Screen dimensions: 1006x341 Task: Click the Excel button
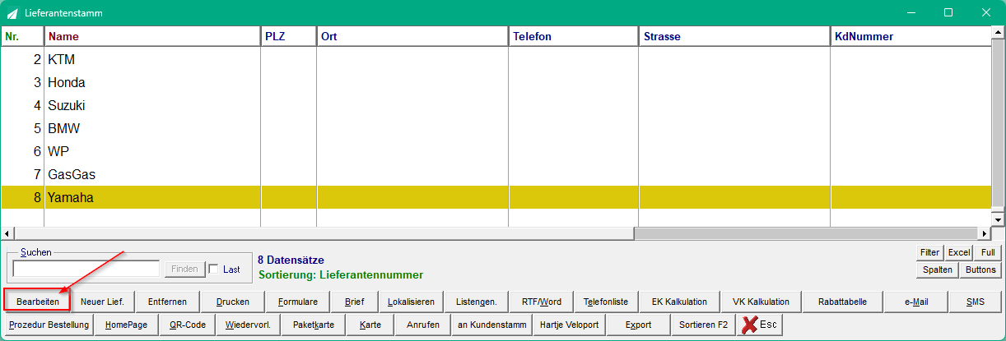[x=958, y=252]
